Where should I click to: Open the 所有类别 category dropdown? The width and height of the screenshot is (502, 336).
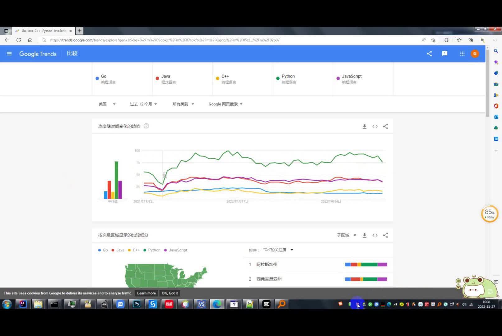click(x=183, y=104)
